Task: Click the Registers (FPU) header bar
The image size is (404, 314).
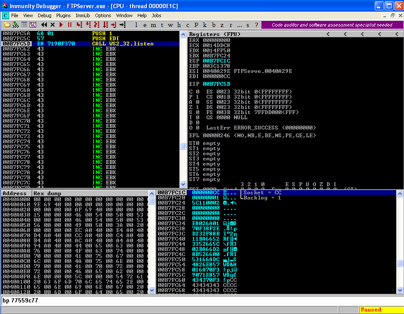Action: (x=295, y=34)
